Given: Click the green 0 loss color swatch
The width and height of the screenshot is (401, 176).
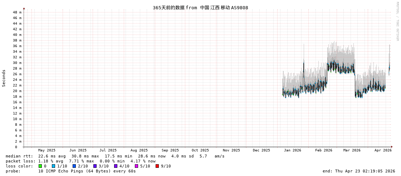Looking at the screenshot, I should point(40,166).
